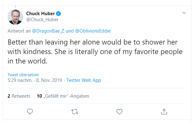Click the word kindness in the tweet
The width and height of the screenshot is (195, 122).
point(38,52)
